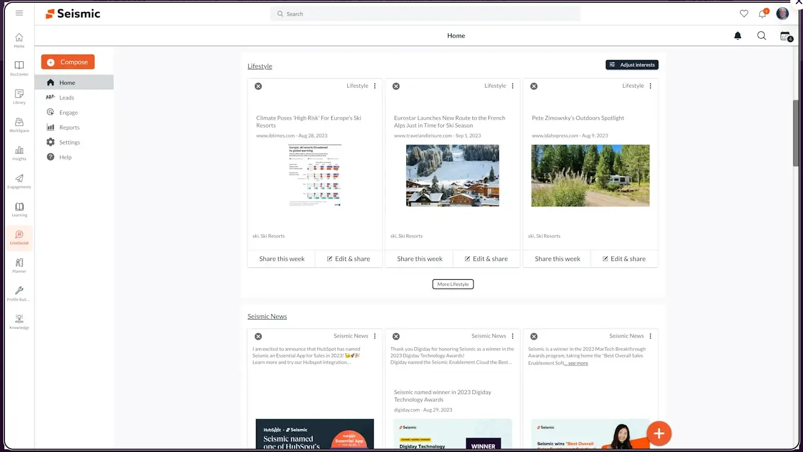
Task: Open options menu on Digiday news card
Action: [x=513, y=336]
